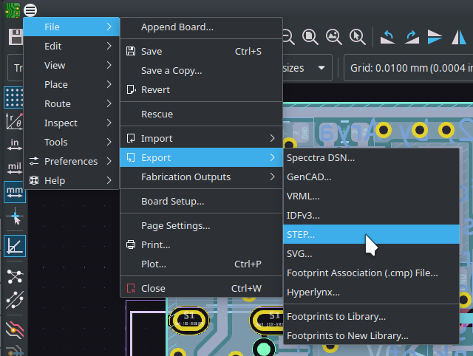The image size is (473, 356).
Task: Toggle the ratsnest display icon
Action: point(14,276)
